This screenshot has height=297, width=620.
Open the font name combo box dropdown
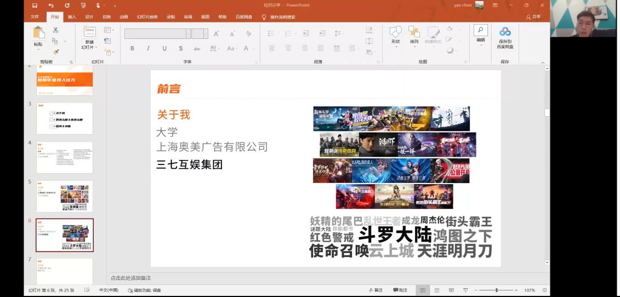pyautogui.click(x=188, y=33)
